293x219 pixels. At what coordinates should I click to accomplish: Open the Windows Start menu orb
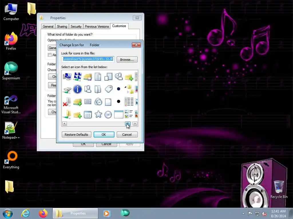point(8,213)
